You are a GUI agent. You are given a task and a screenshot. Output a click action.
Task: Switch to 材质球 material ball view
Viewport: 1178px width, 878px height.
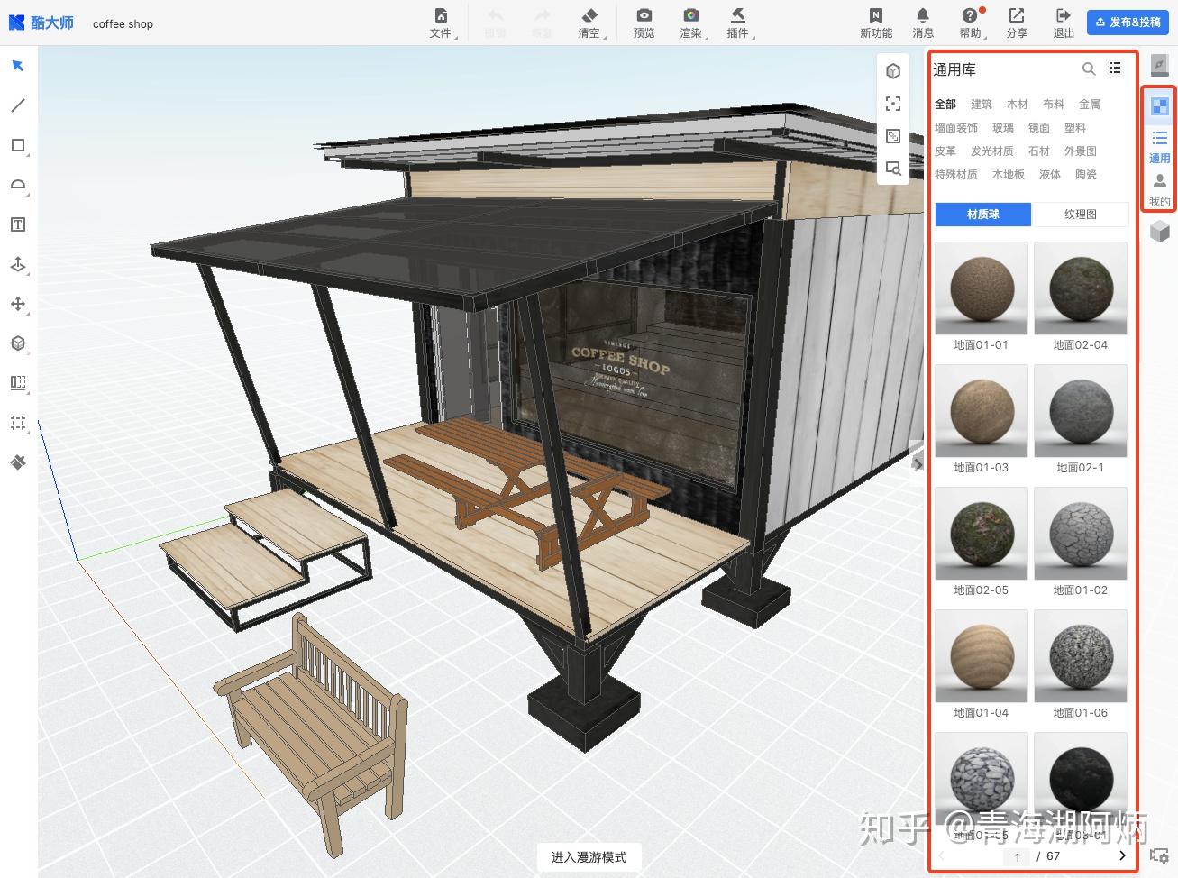coord(983,215)
